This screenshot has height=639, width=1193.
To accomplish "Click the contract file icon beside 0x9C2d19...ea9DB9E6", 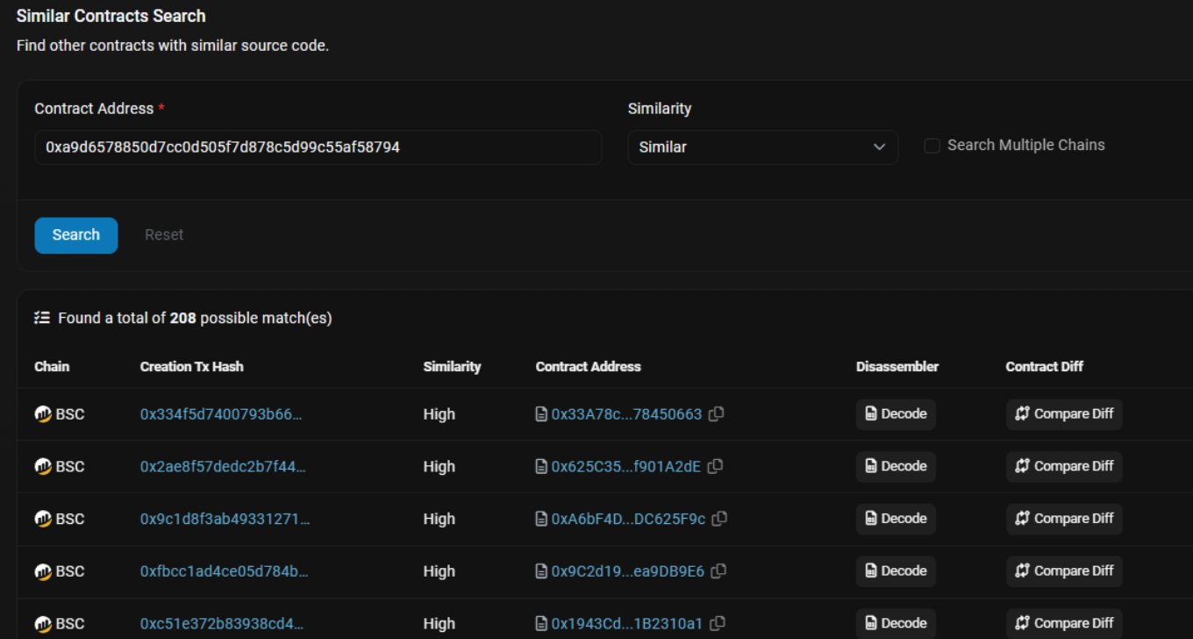I will click(x=541, y=571).
